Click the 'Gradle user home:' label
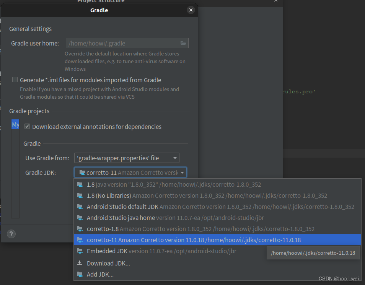The image size is (365, 285). coord(35,43)
